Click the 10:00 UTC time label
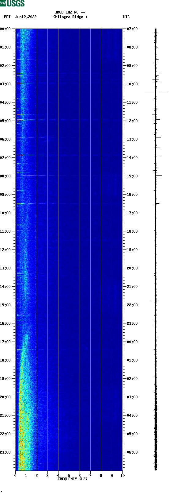The height and width of the screenshot is (495, 169). pyautogui.click(x=132, y=84)
